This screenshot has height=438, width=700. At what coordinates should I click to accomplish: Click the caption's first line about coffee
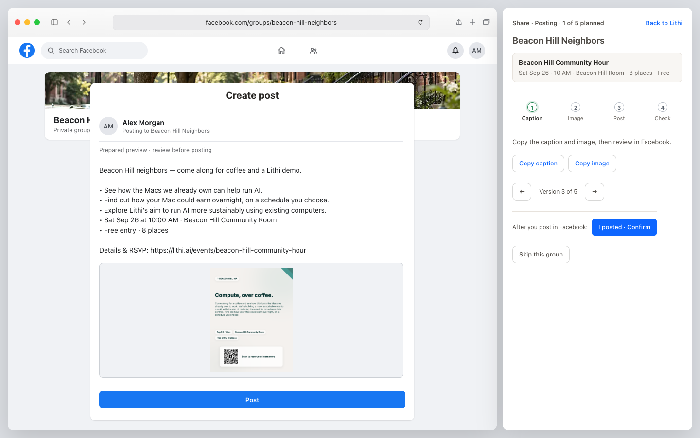[x=200, y=171]
